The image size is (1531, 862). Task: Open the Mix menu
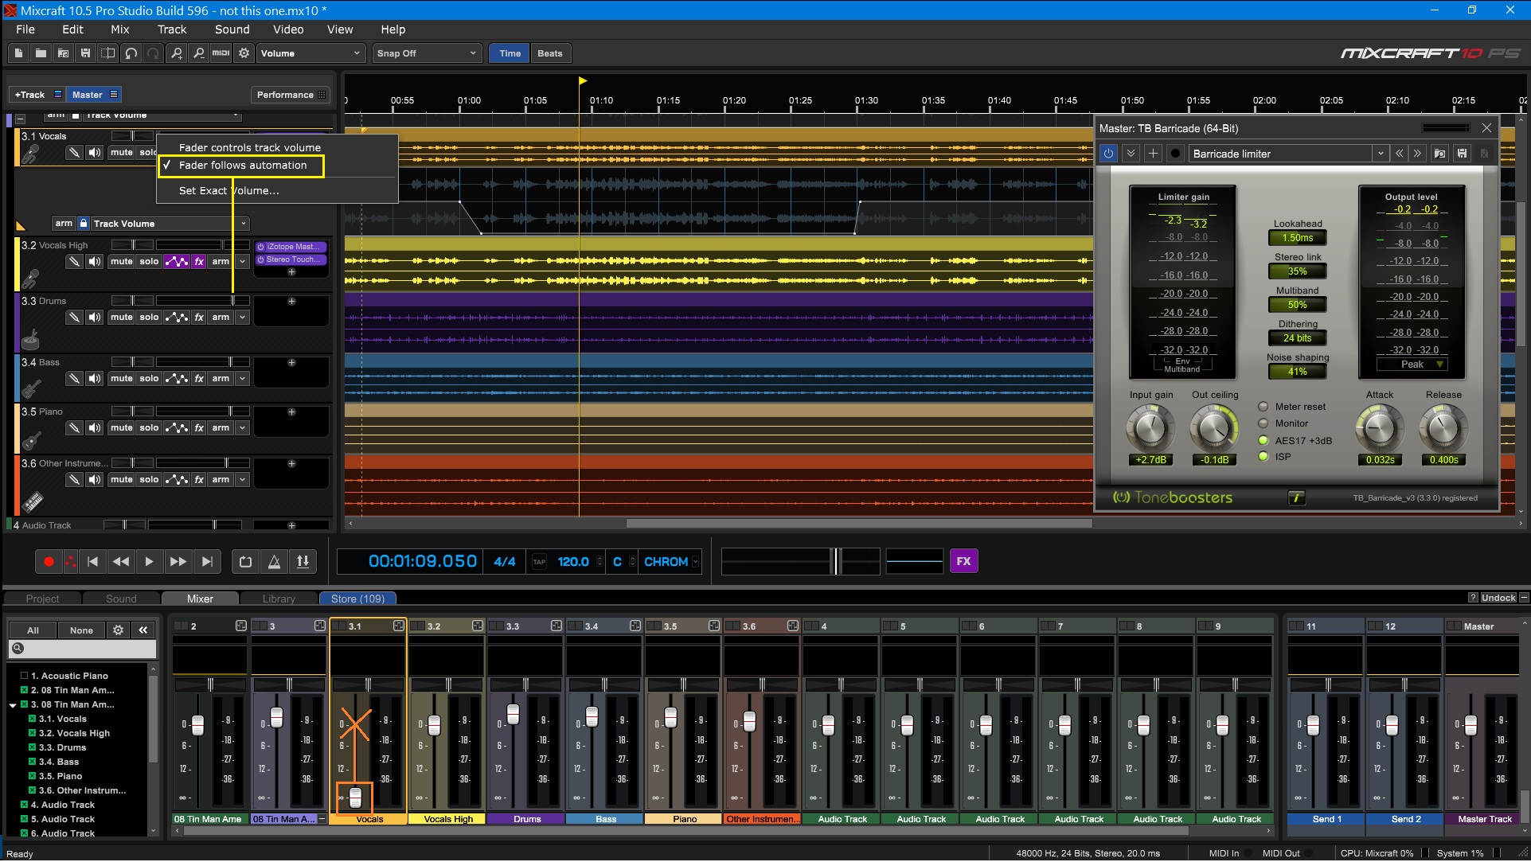pos(120,29)
